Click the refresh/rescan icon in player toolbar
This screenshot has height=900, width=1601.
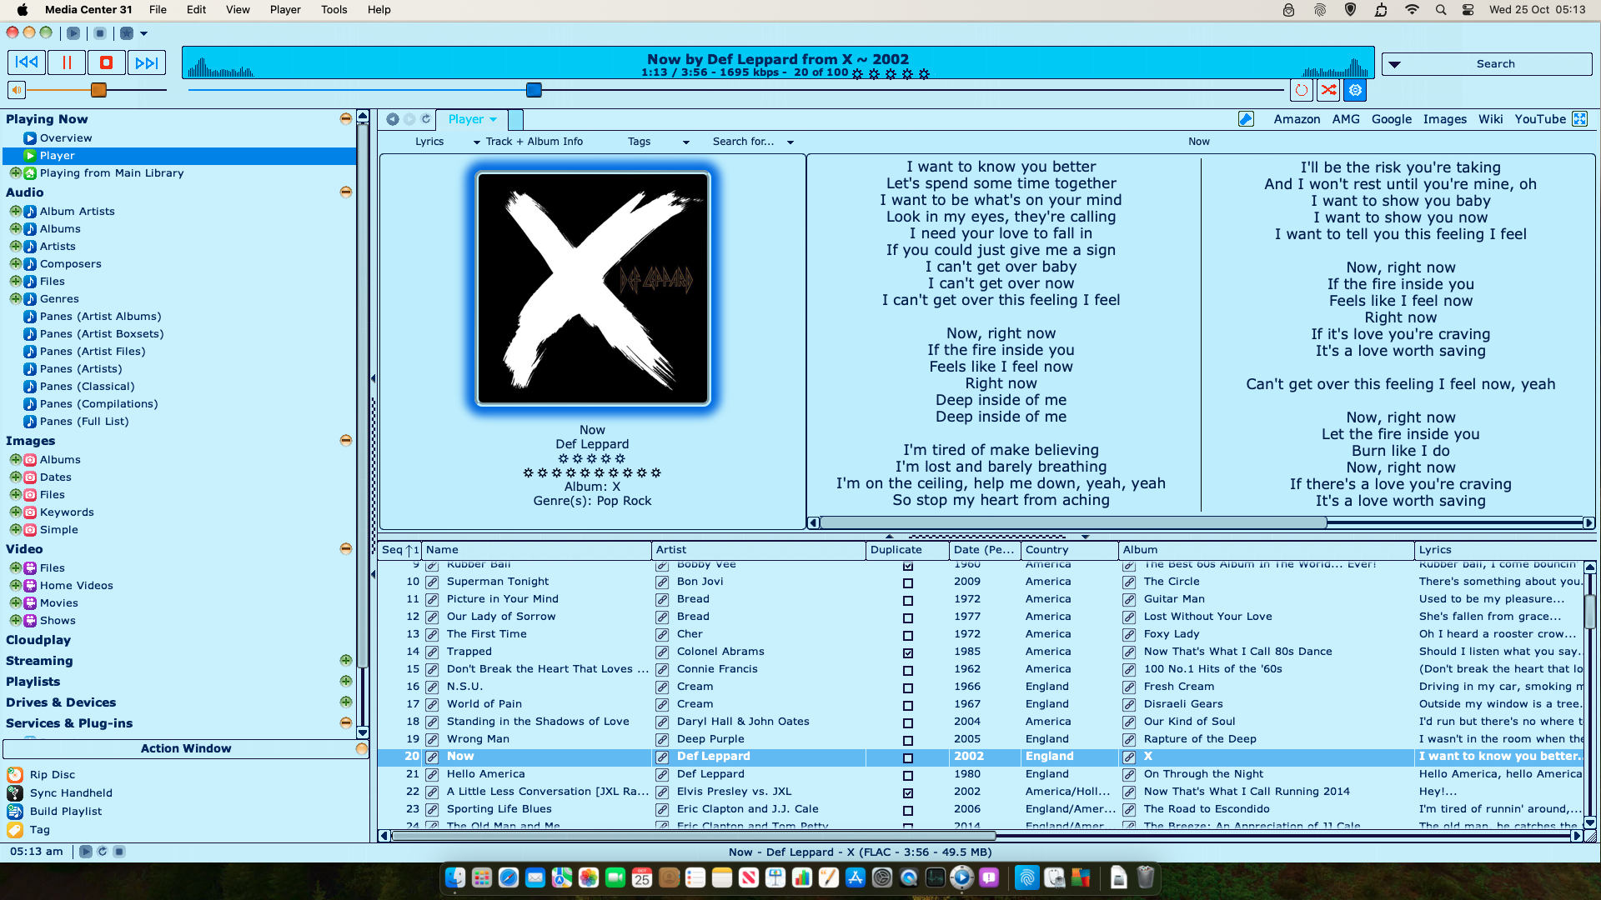pos(427,118)
